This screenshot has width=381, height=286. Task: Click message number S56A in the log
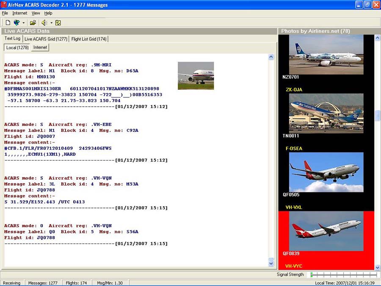click(132, 232)
